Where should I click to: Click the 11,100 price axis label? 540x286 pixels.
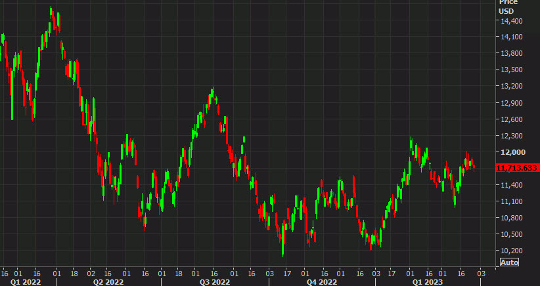[x=512, y=201]
